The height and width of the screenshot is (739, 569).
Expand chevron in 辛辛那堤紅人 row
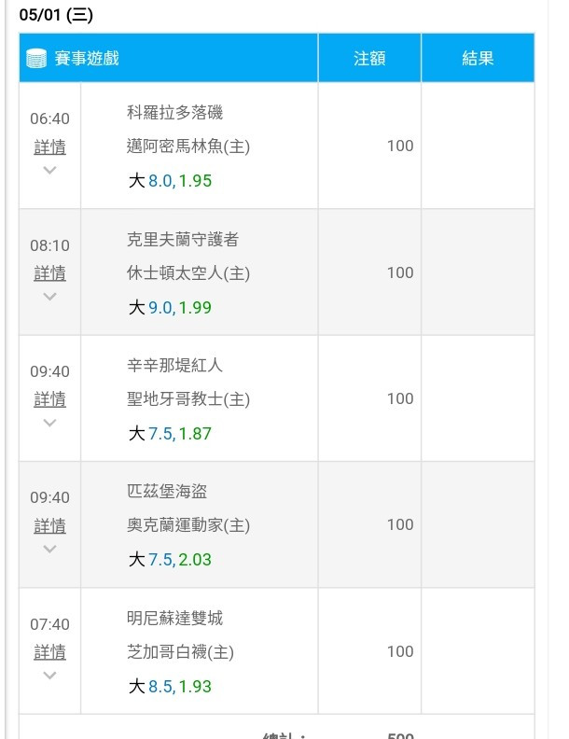point(50,423)
